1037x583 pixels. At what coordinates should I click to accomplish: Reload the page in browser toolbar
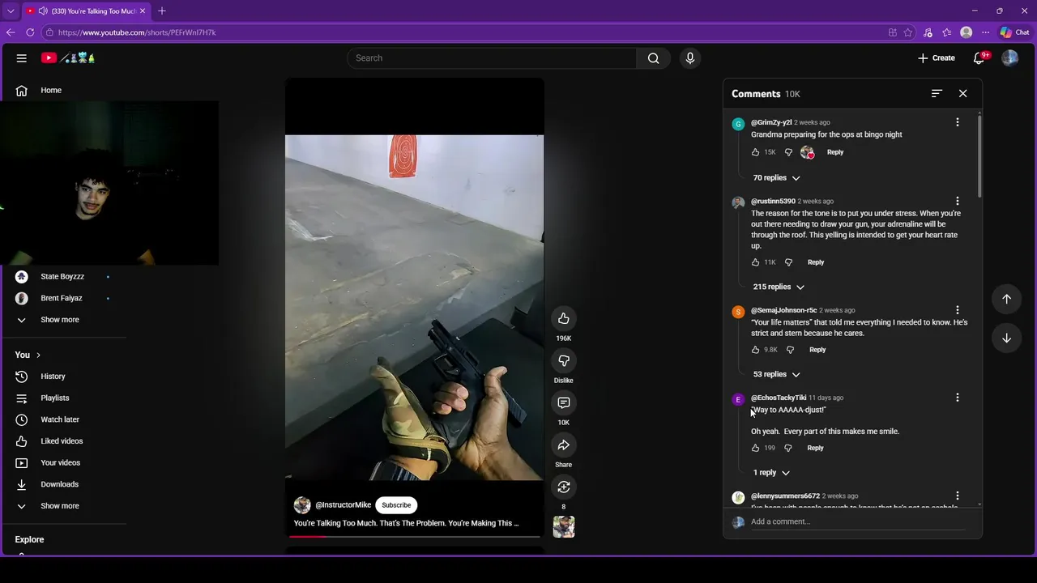(30, 32)
